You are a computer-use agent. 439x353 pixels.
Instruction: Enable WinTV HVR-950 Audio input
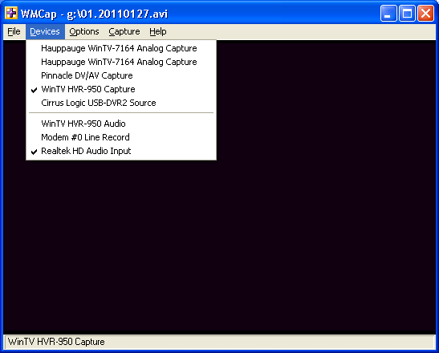(121, 124)
